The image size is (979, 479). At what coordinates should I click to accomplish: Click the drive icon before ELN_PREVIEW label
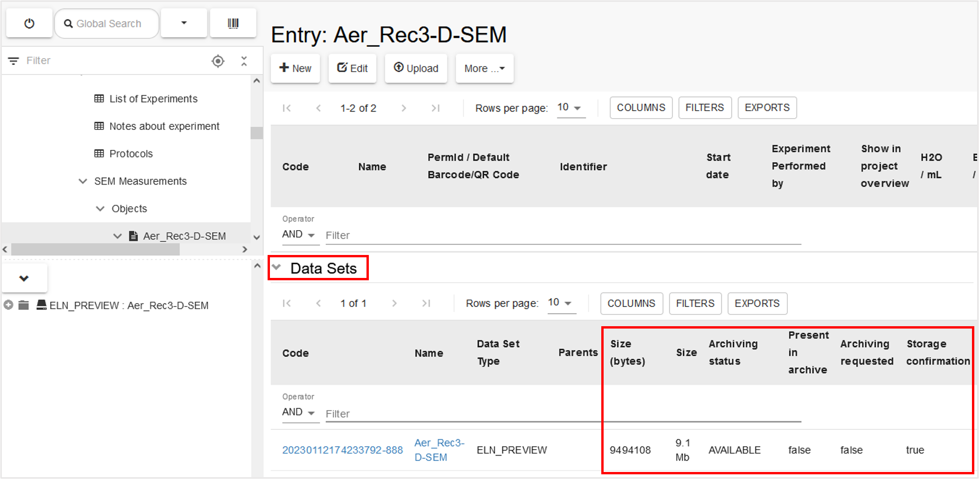(42, 305)
